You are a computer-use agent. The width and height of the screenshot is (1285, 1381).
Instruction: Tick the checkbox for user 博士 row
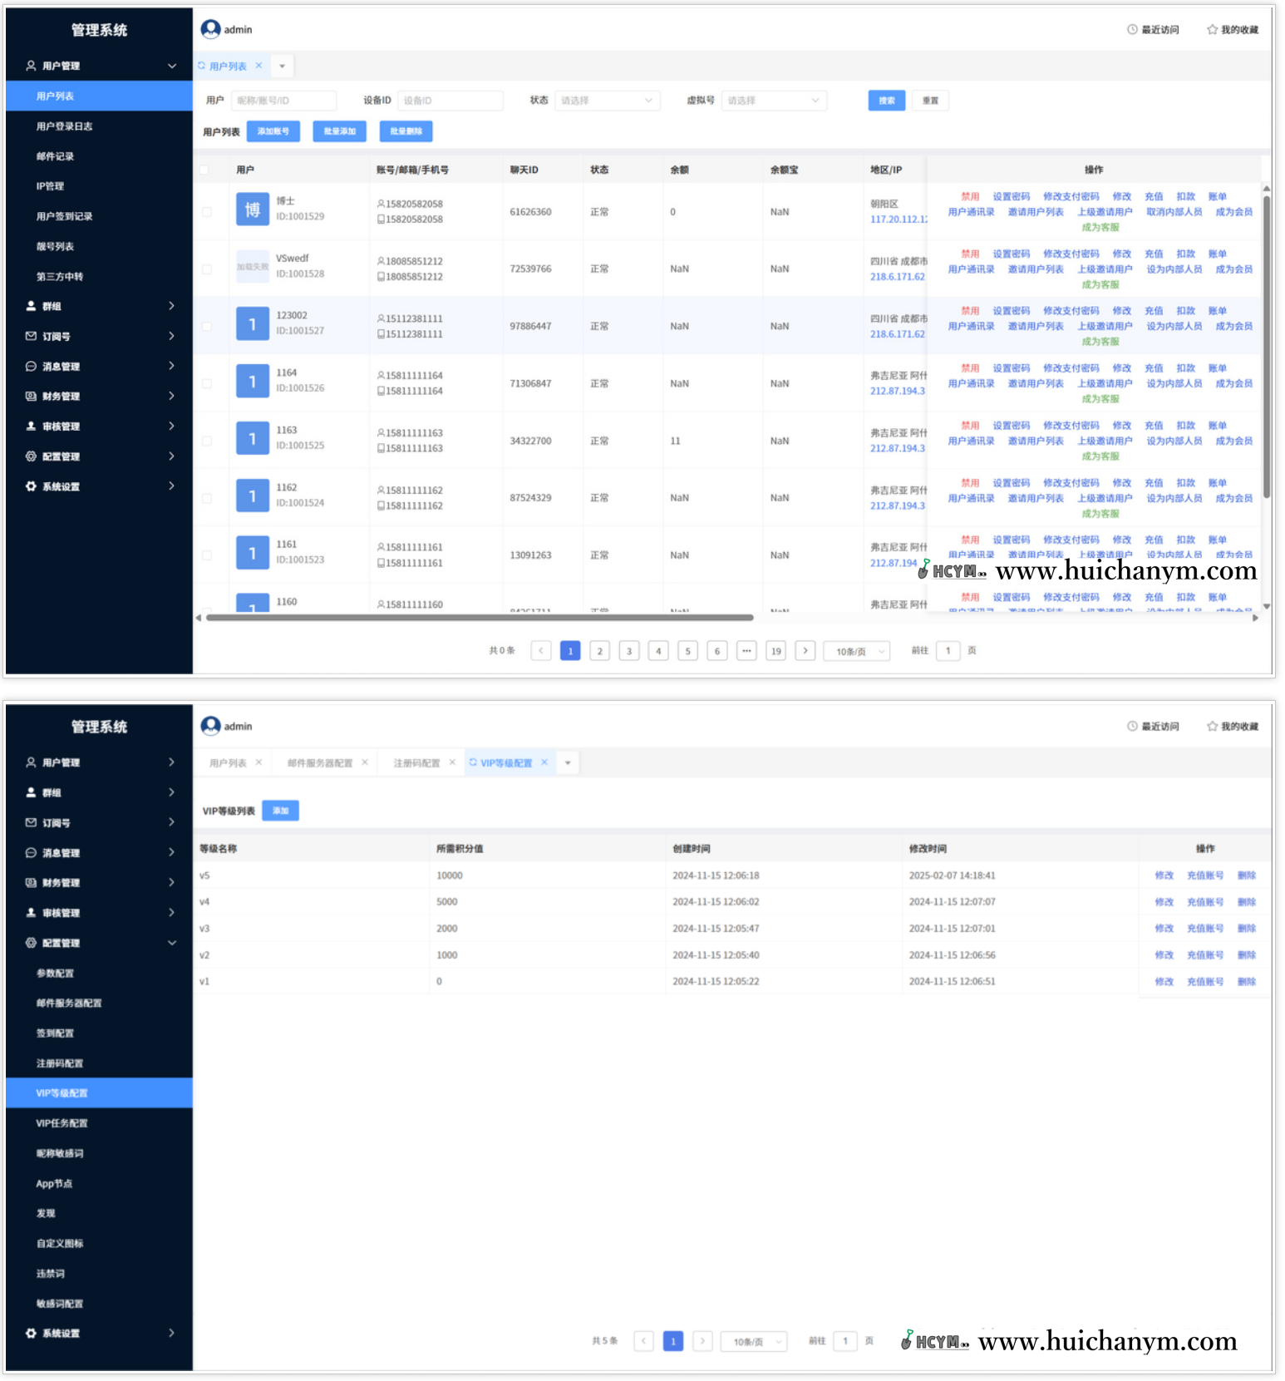pyautogui.click(x=206, y=212)
